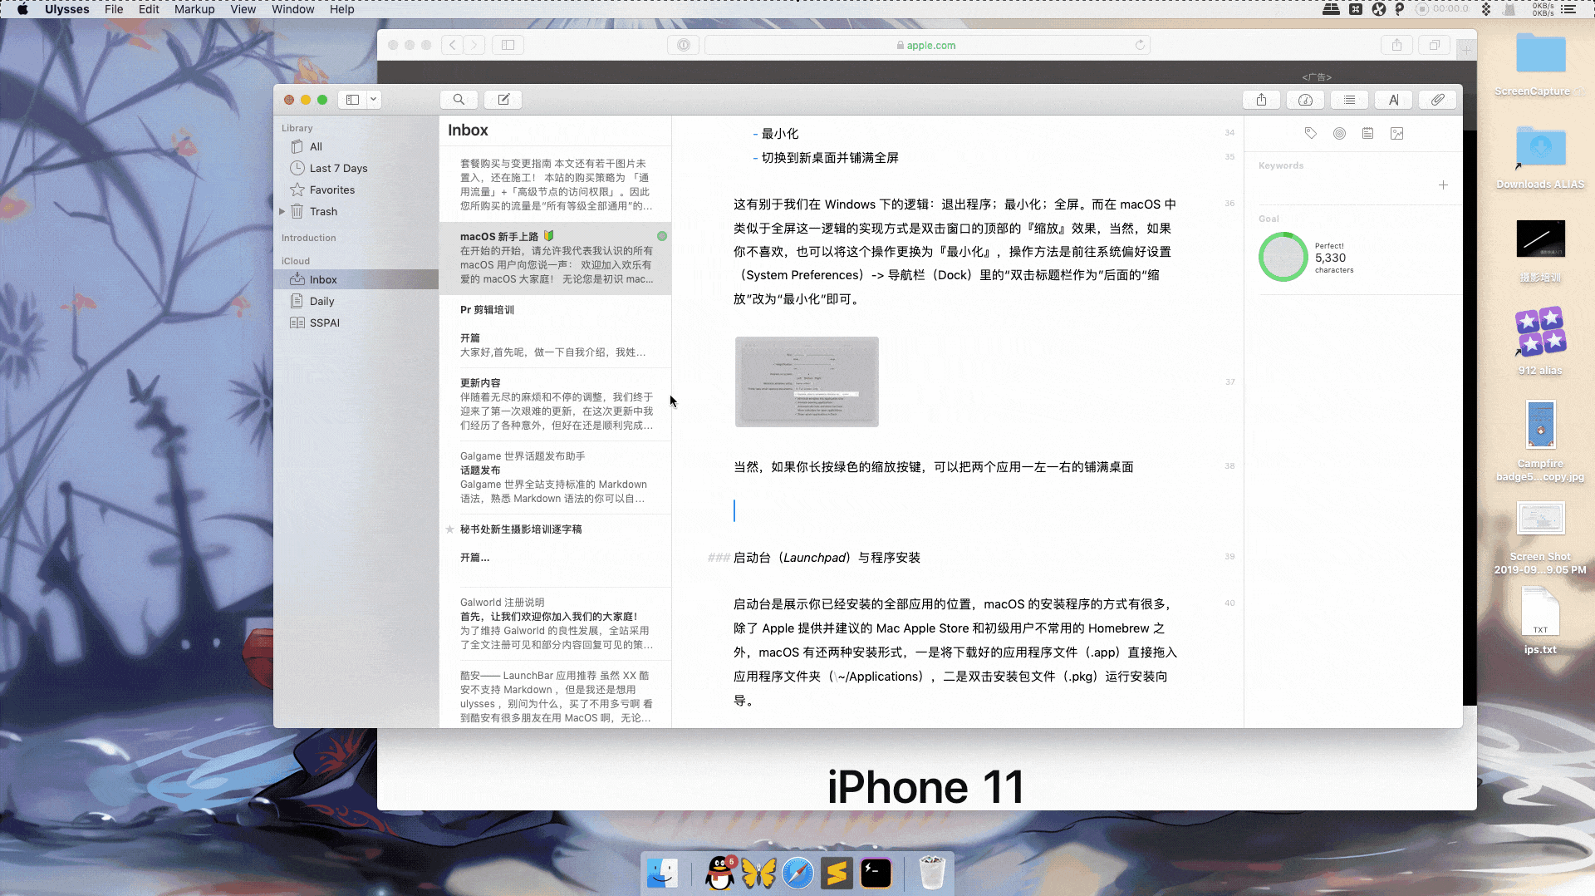Viewport: 1595px width, 896px height.
Task: Open the 秘书处新生摄影培训逐字稿 sheet
Action: coord(555,550)
